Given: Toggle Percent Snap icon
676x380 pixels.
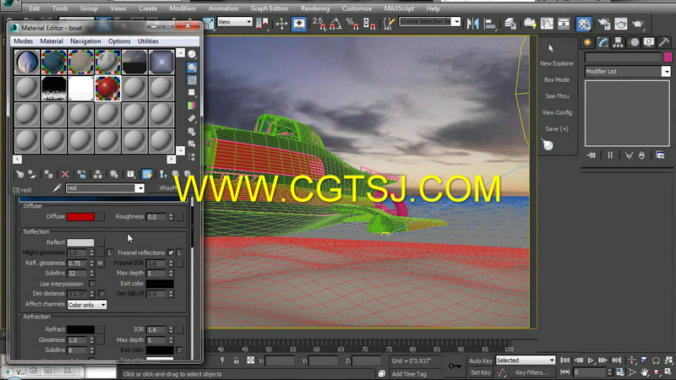Looking at the screenshot, I should tap(352, 24).
